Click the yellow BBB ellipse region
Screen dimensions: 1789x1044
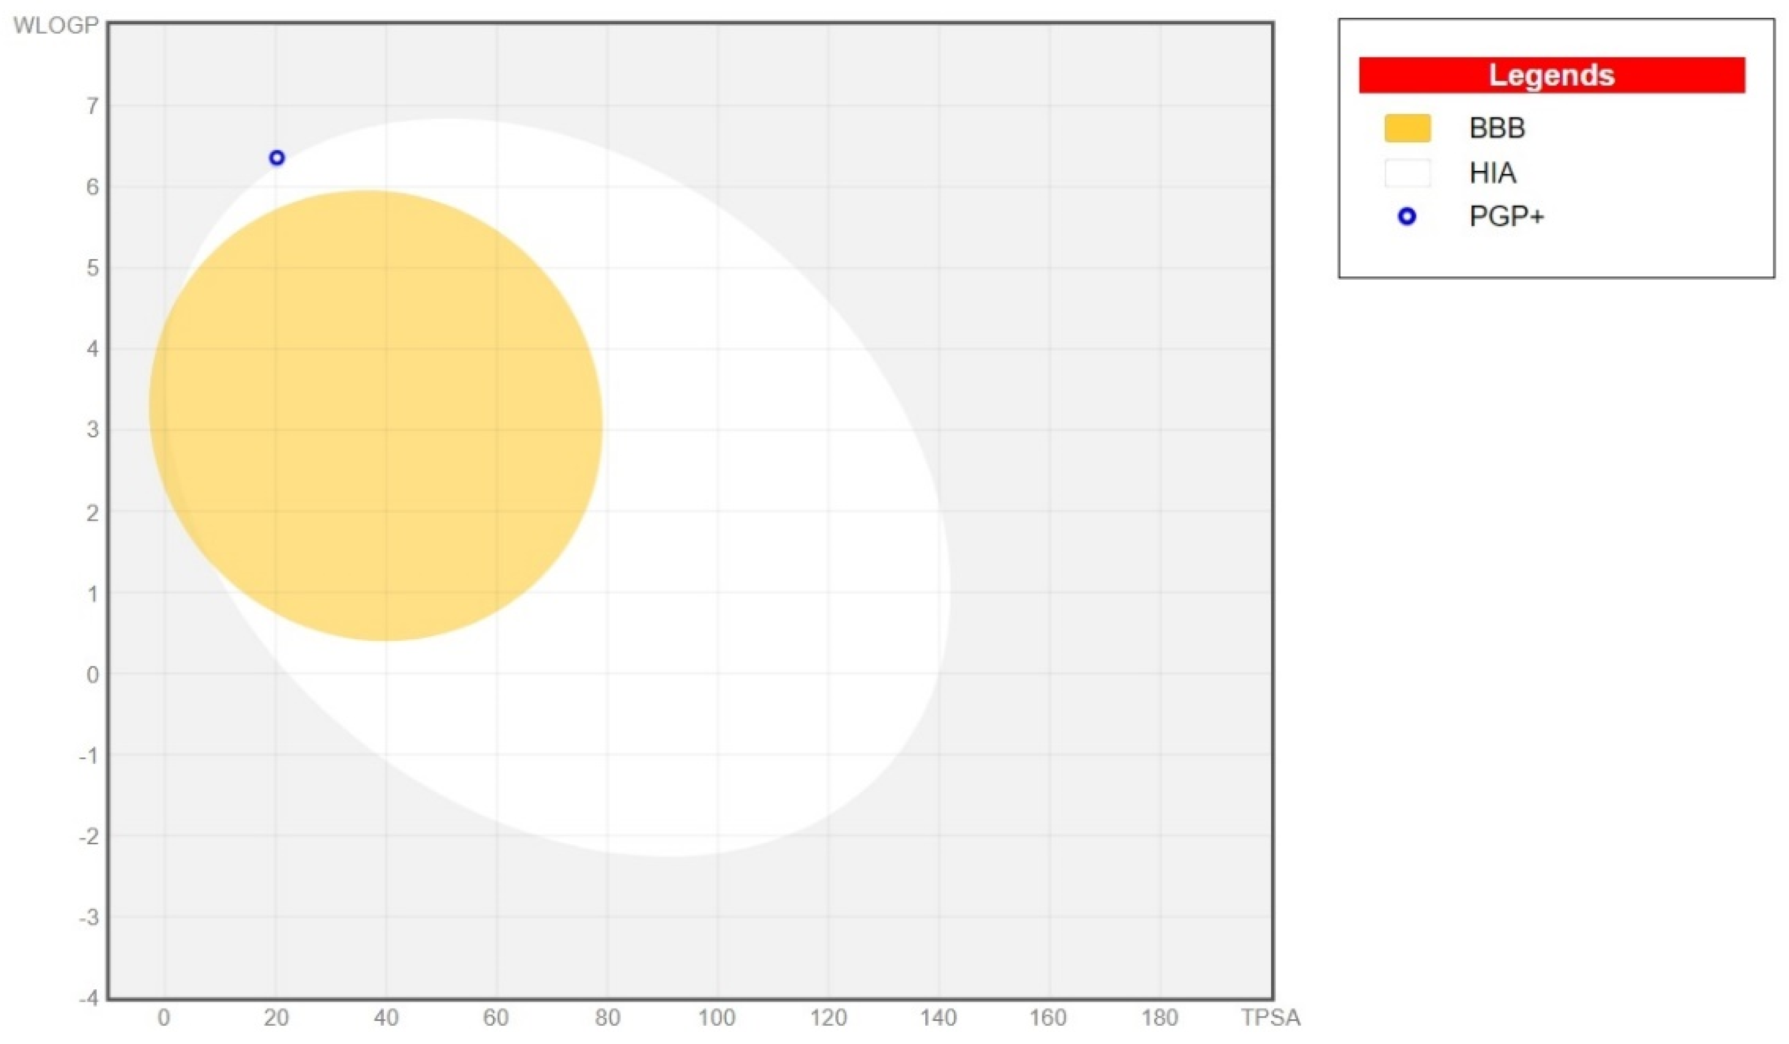tap(376, 415)
